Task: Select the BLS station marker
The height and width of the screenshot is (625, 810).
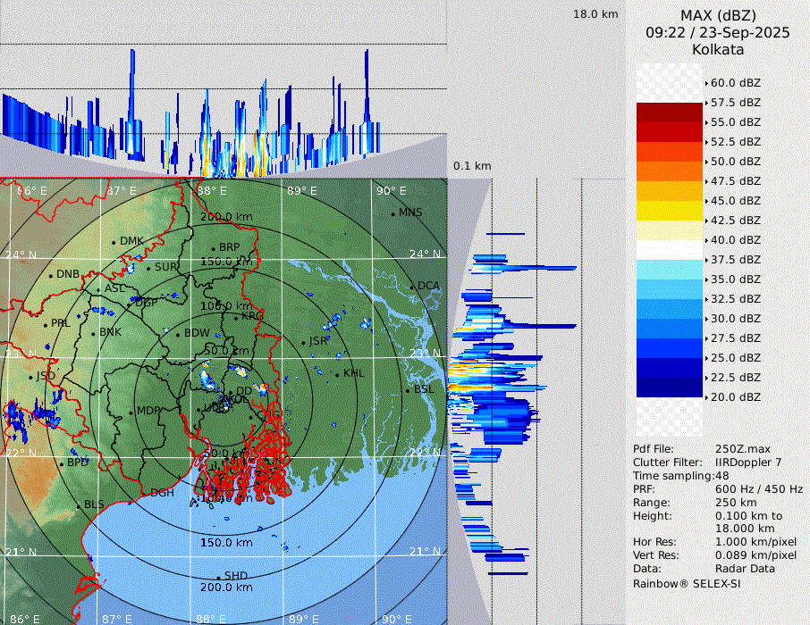Action: [78, 505]
